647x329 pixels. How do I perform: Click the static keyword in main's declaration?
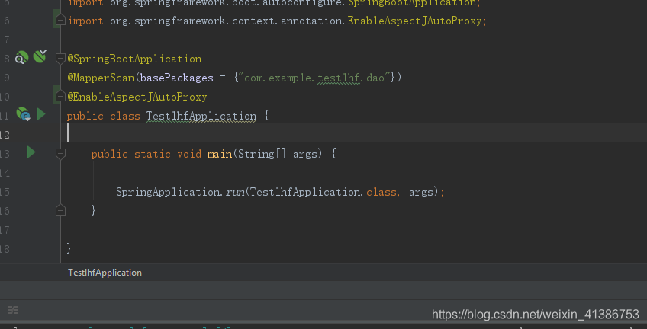tap(153, 154)
